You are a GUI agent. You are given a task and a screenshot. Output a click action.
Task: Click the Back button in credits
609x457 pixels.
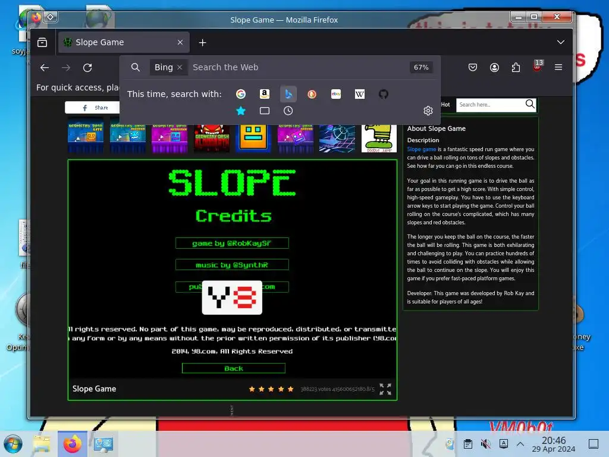(x=233, y=368)
